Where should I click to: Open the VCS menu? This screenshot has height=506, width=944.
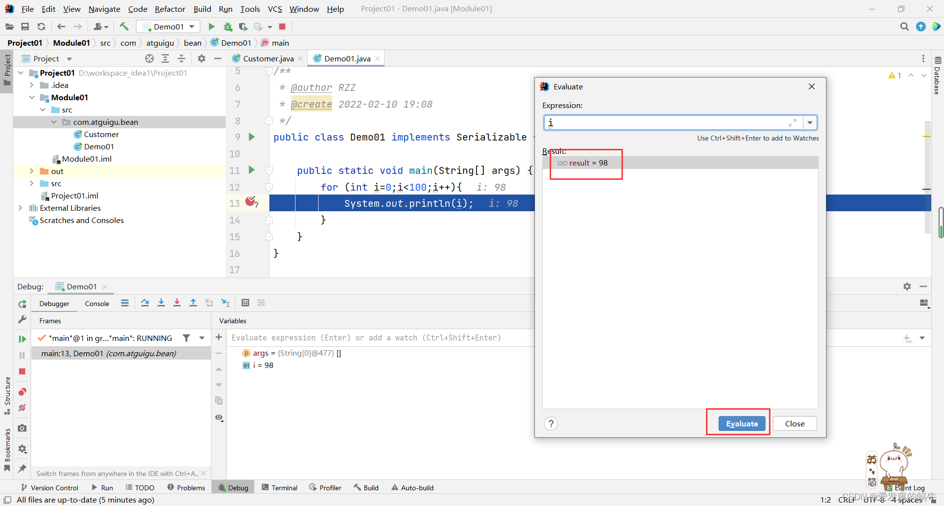275,9
